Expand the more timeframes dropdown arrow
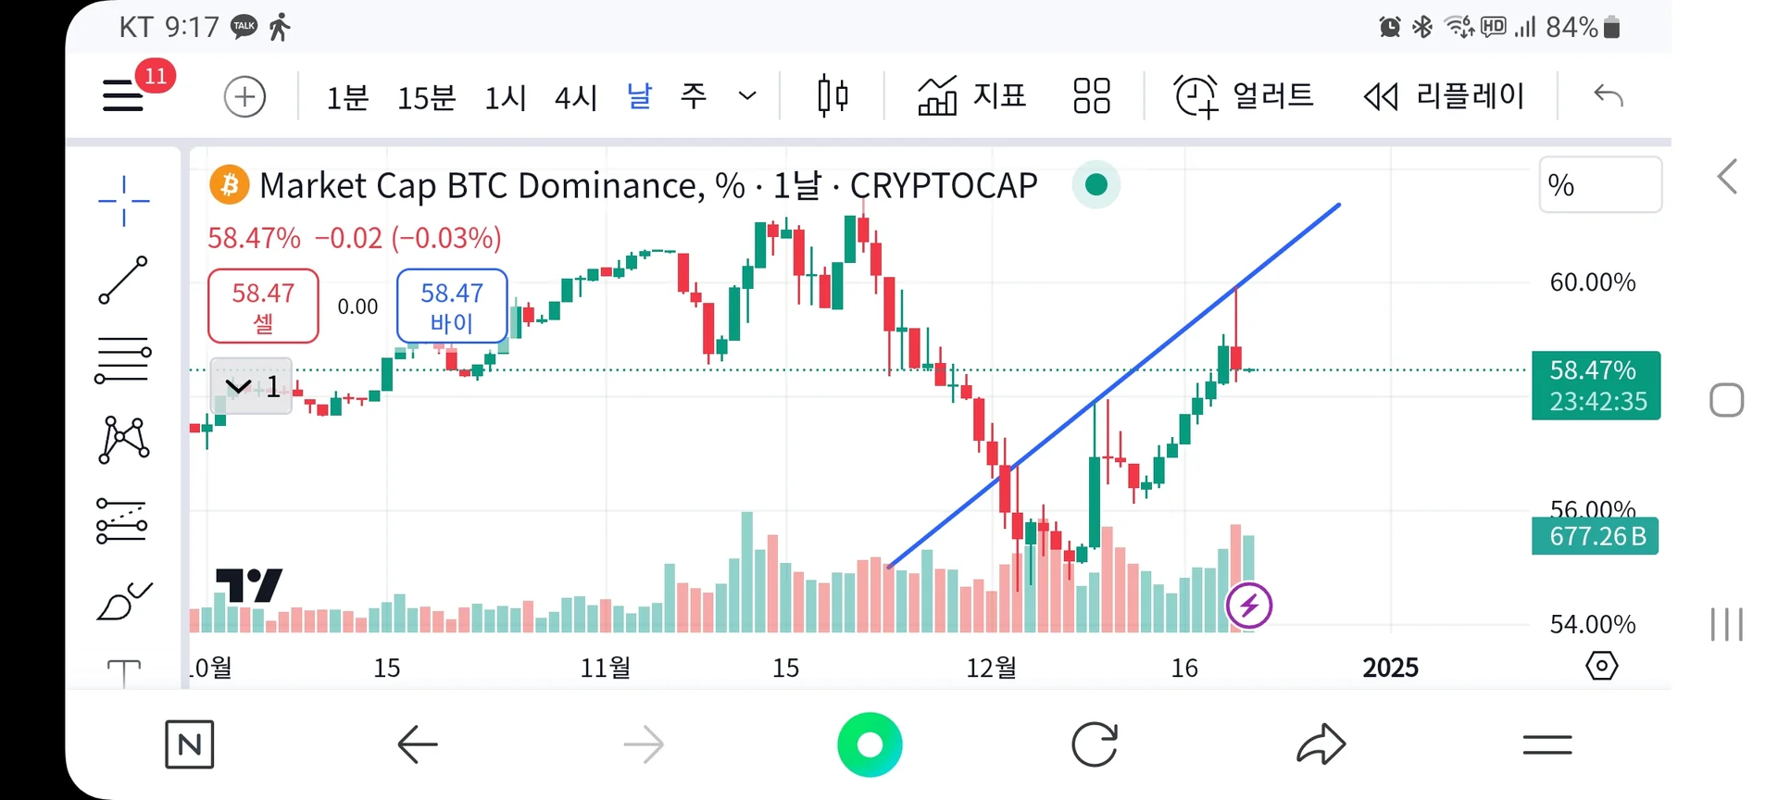 [747, 96]
